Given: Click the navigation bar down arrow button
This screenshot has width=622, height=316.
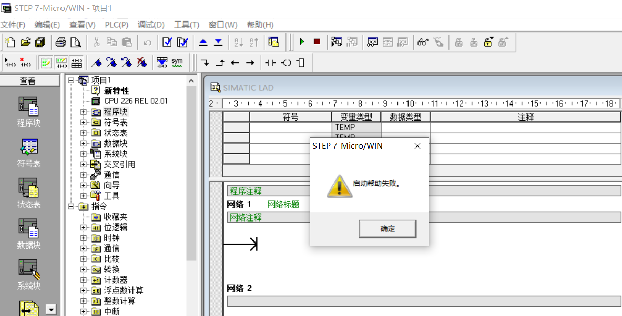Looking at the screenshot, I should (51, 309).
